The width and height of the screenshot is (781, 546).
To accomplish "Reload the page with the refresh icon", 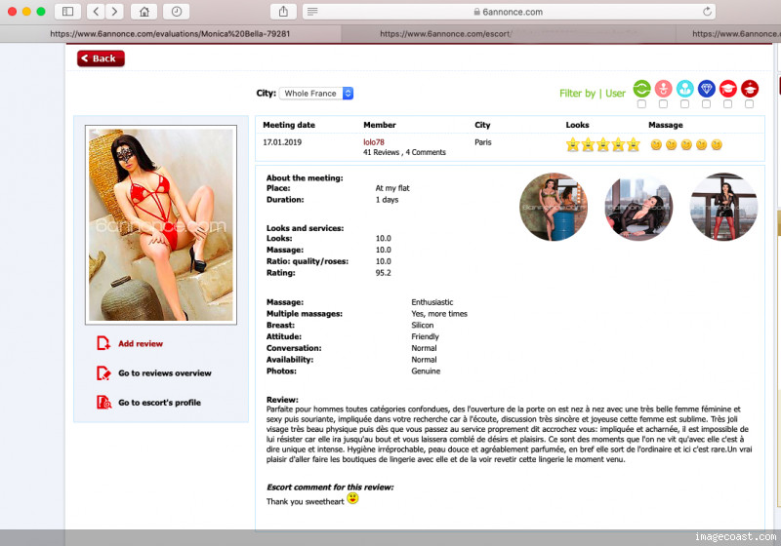I will click(x=707, y=12).
